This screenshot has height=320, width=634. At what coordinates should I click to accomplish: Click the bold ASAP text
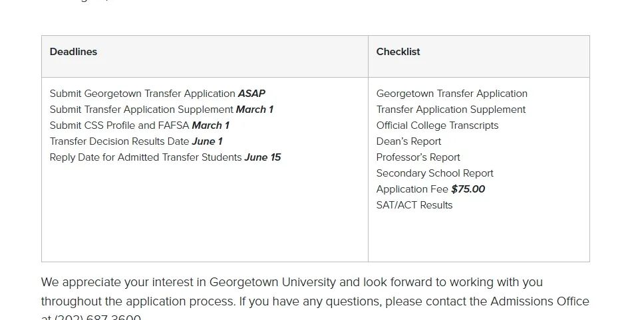[x=251, y=94]
